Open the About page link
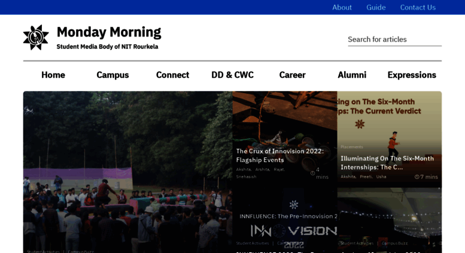 click(342, 7)
